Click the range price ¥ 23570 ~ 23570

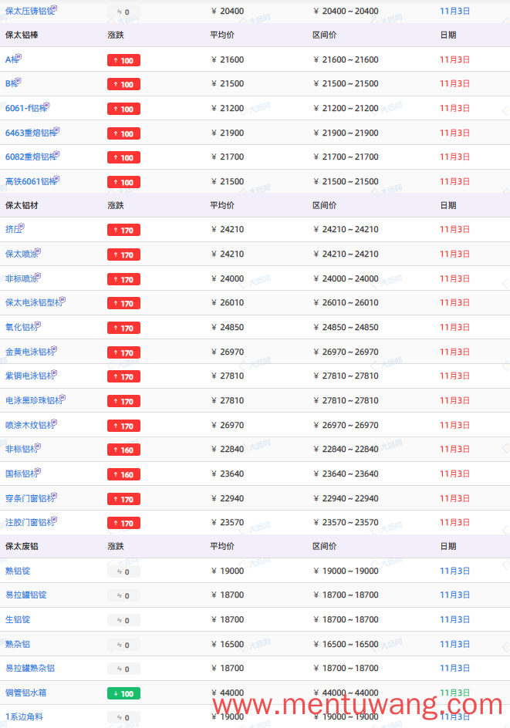pos(346,522)
